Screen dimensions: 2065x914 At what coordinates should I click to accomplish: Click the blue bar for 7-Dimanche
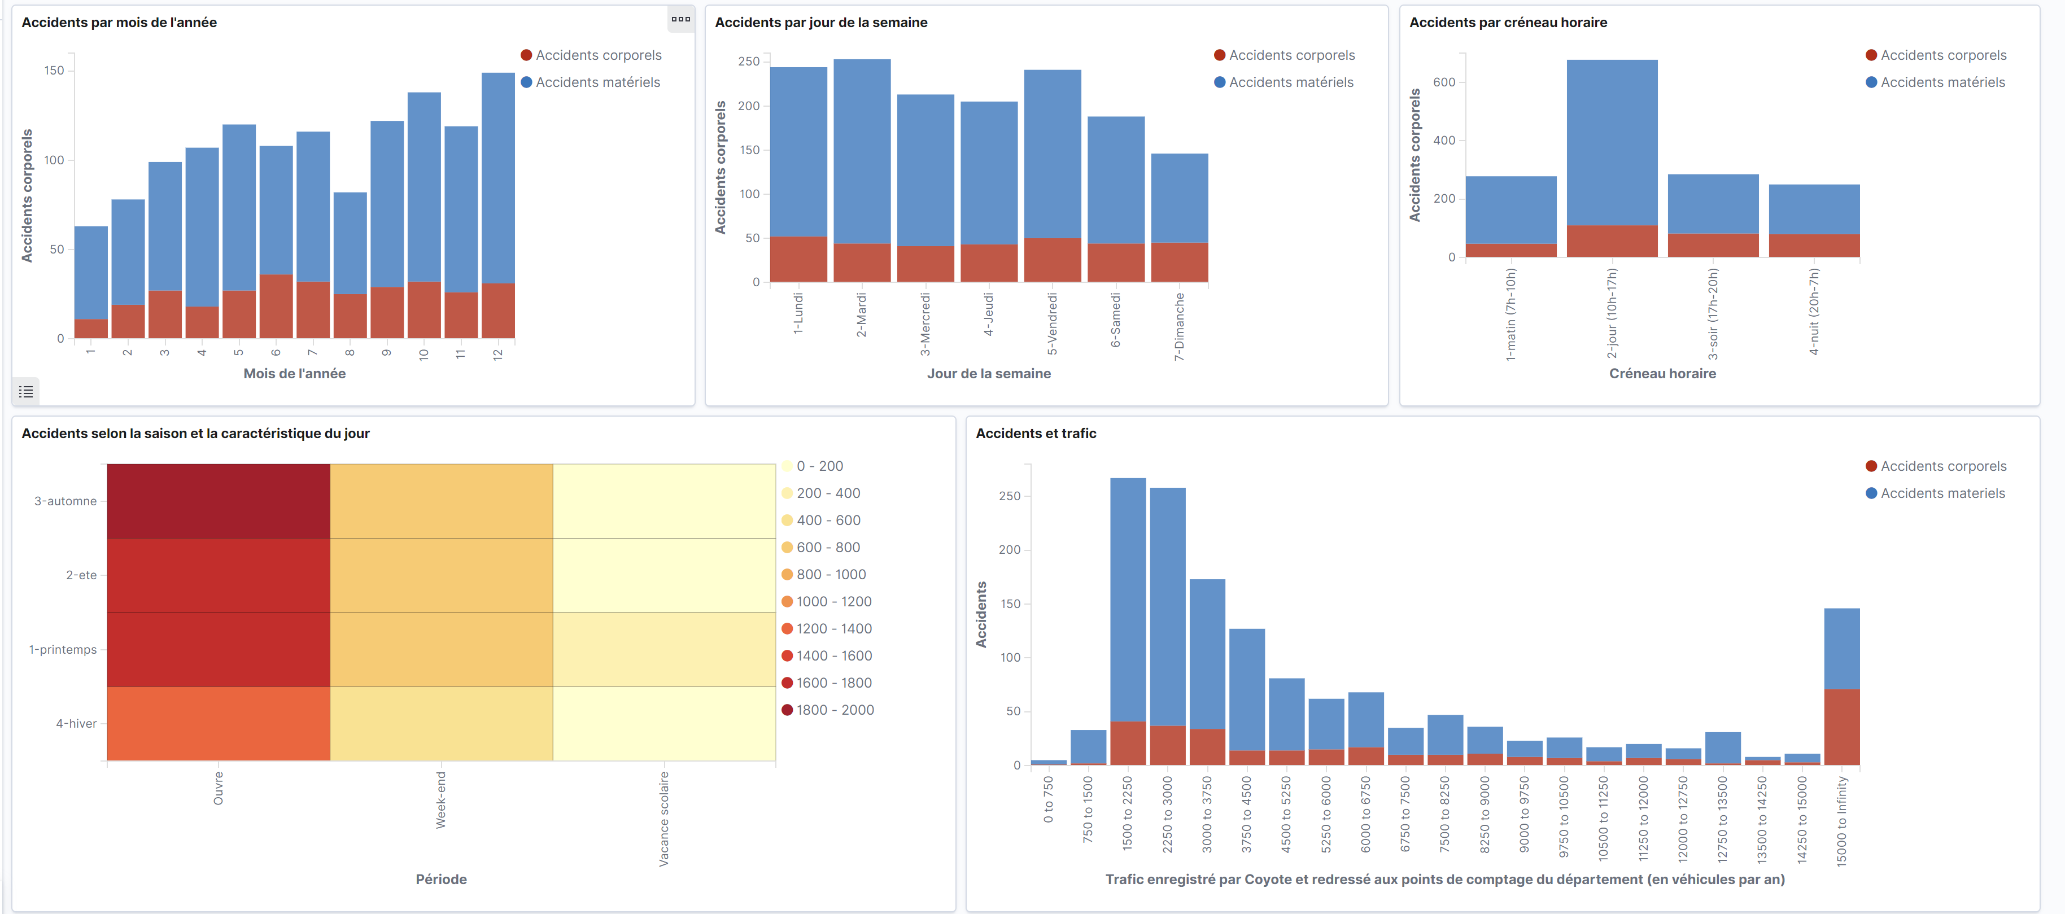(1179, 198)
